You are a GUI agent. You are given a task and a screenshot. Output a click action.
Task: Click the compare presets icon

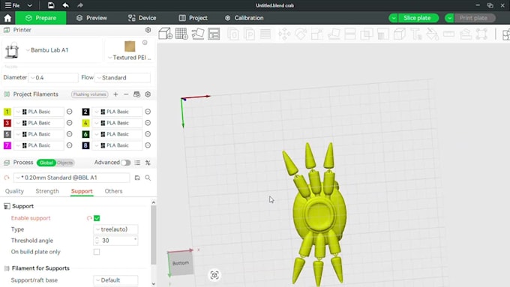[148, 163]
